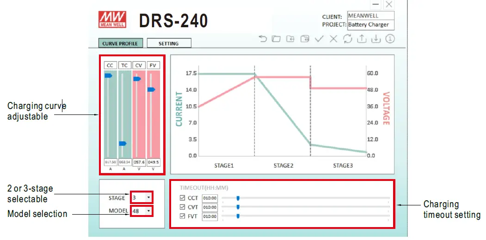The image size is (486, 240).
Task: Click the PROJECT field Battery Charger
Action: click(x=371, y=25)
